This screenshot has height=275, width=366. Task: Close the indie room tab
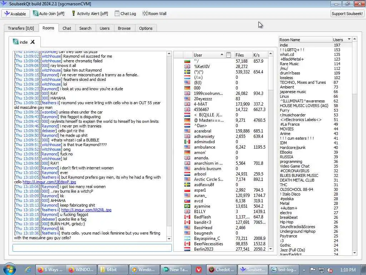(33, 42)
